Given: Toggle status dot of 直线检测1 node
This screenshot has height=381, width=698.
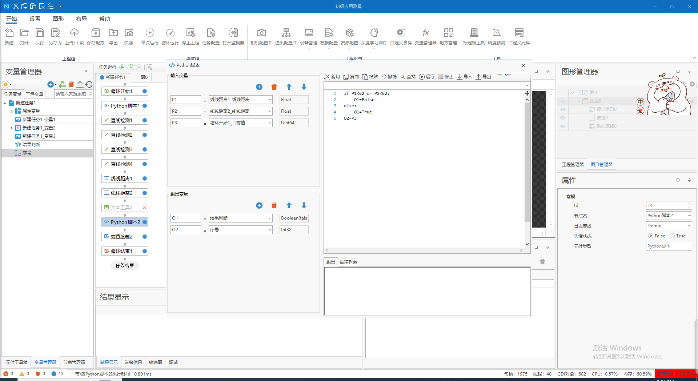Looking at the screenshot, I should point(145,120).
